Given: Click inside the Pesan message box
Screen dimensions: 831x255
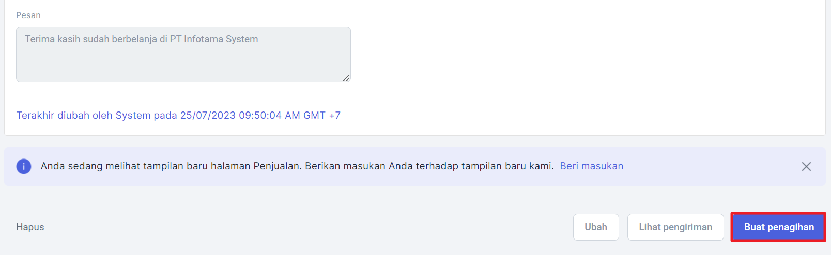Looking at the screenshot, I should click(183, 54).
